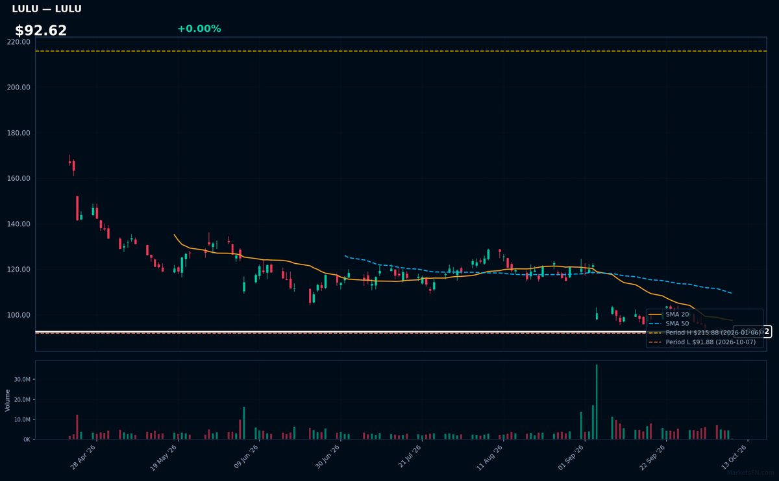Select the 20.0M volume axis label
The width and height of the screenshot is (779, 481).
pyautogui.click(x=22, y=399)
